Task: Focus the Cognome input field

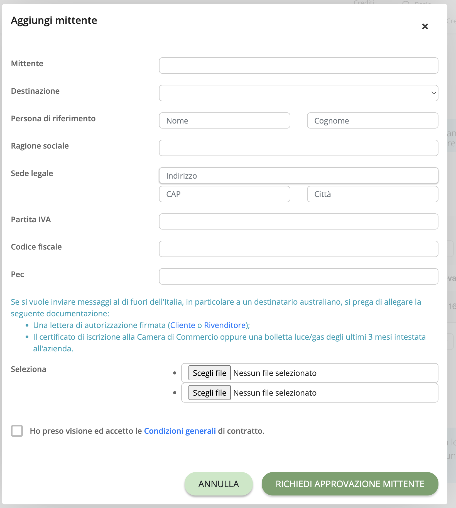Action: point(372,120)
